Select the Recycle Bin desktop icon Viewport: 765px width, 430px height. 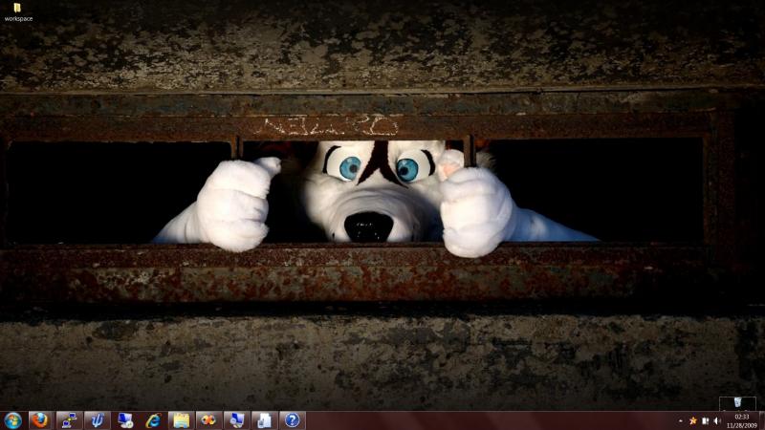[737, 402]
